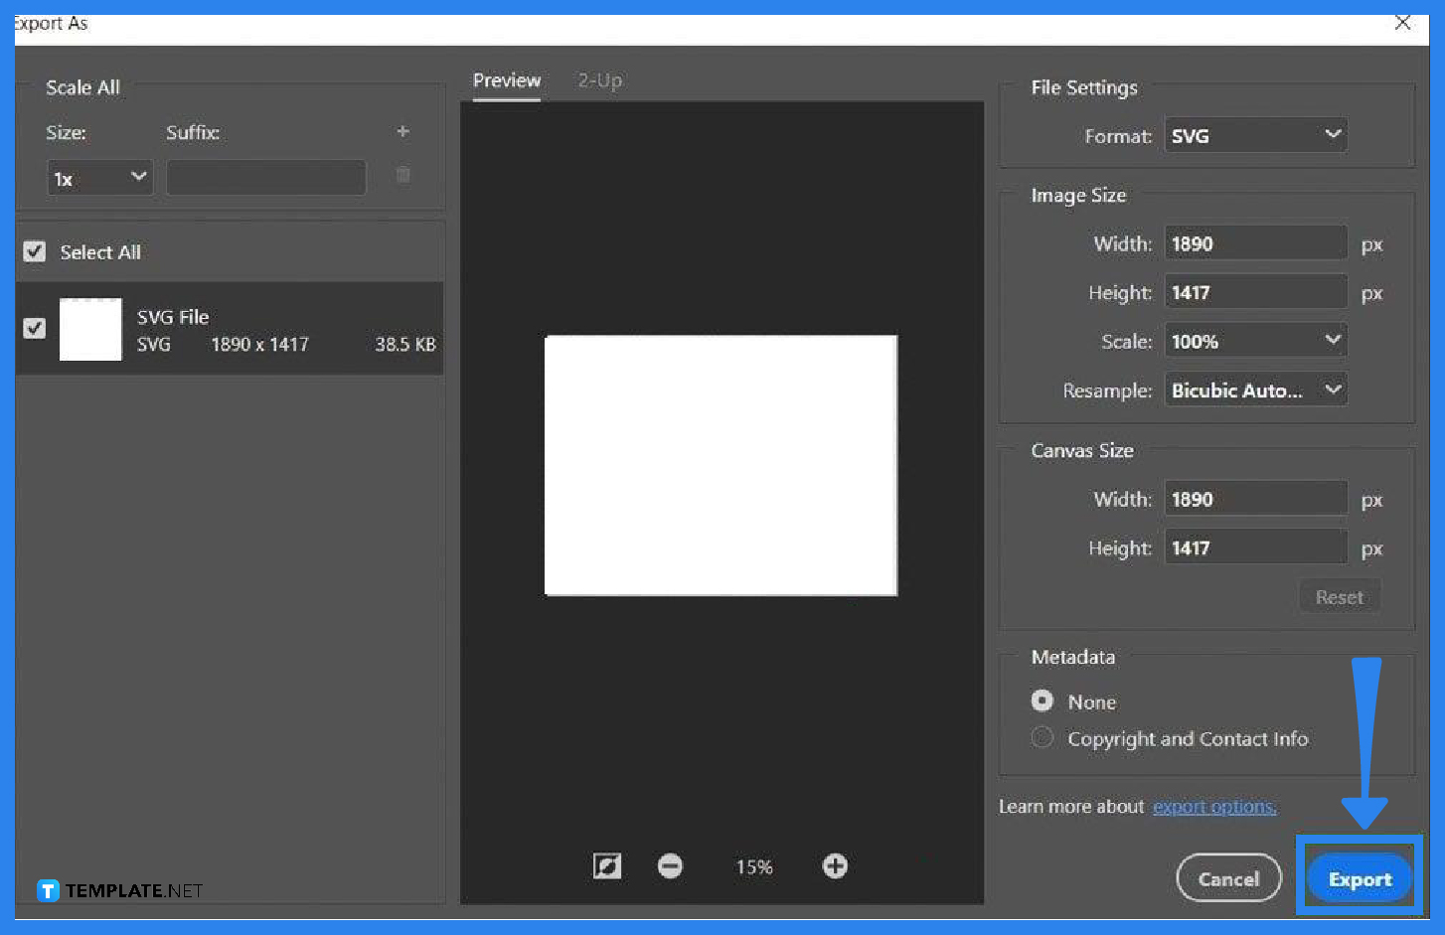Zoom out of the preview with the minus icon

click(670, 865)
